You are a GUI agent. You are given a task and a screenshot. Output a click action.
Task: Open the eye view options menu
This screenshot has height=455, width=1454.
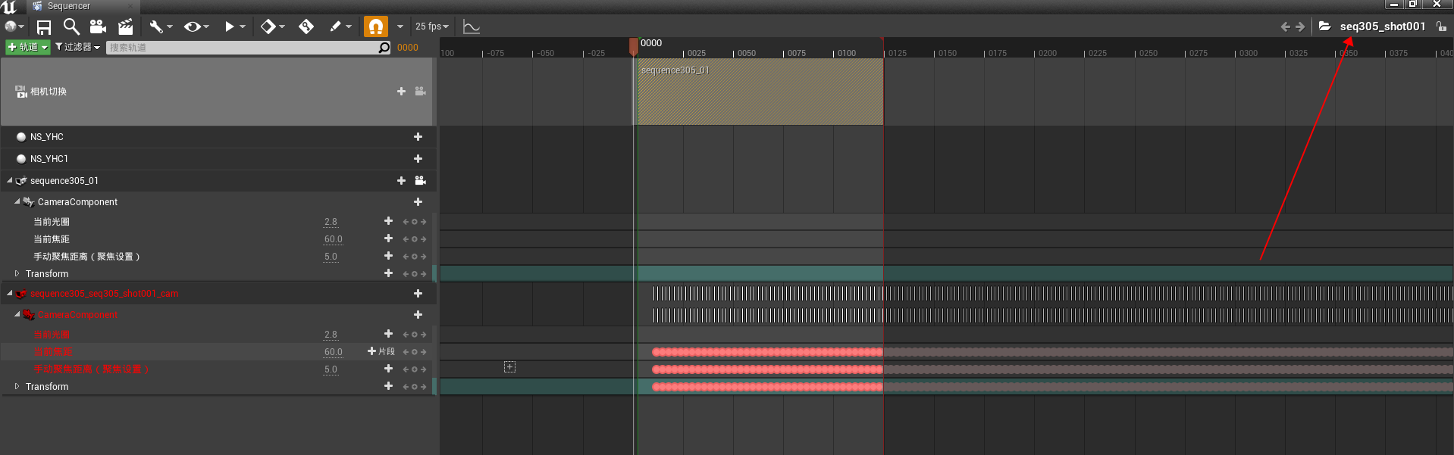196,27
